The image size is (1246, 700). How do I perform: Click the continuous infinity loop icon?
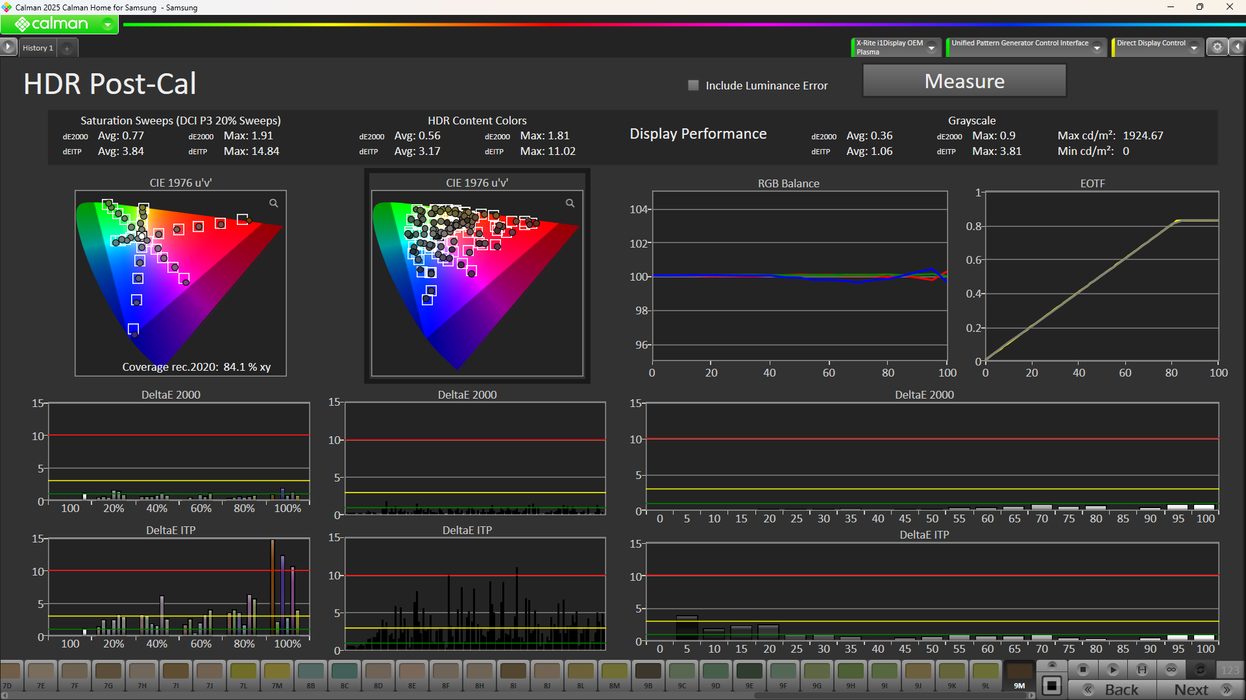(1171, 670)
